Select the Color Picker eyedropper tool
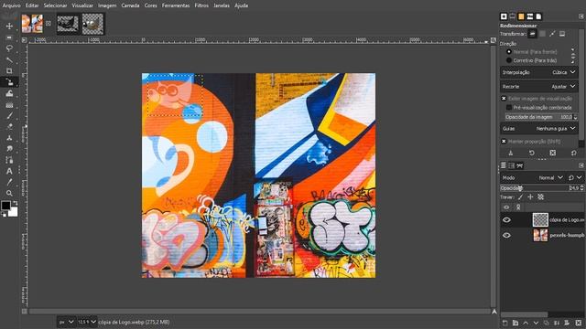This screenshot has width=586, height=329. coord(9,182)
